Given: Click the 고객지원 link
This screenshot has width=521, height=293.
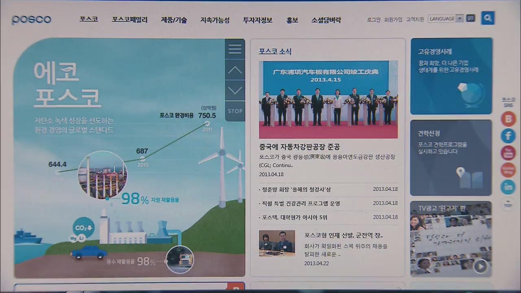Looking at the screenshot, I should click(x=415, y=19).
